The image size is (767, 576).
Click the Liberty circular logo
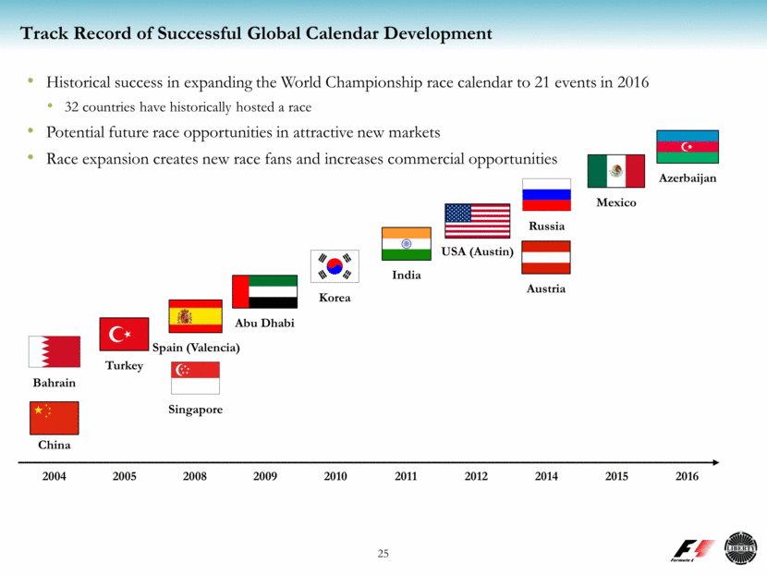(x=741, y=547)
